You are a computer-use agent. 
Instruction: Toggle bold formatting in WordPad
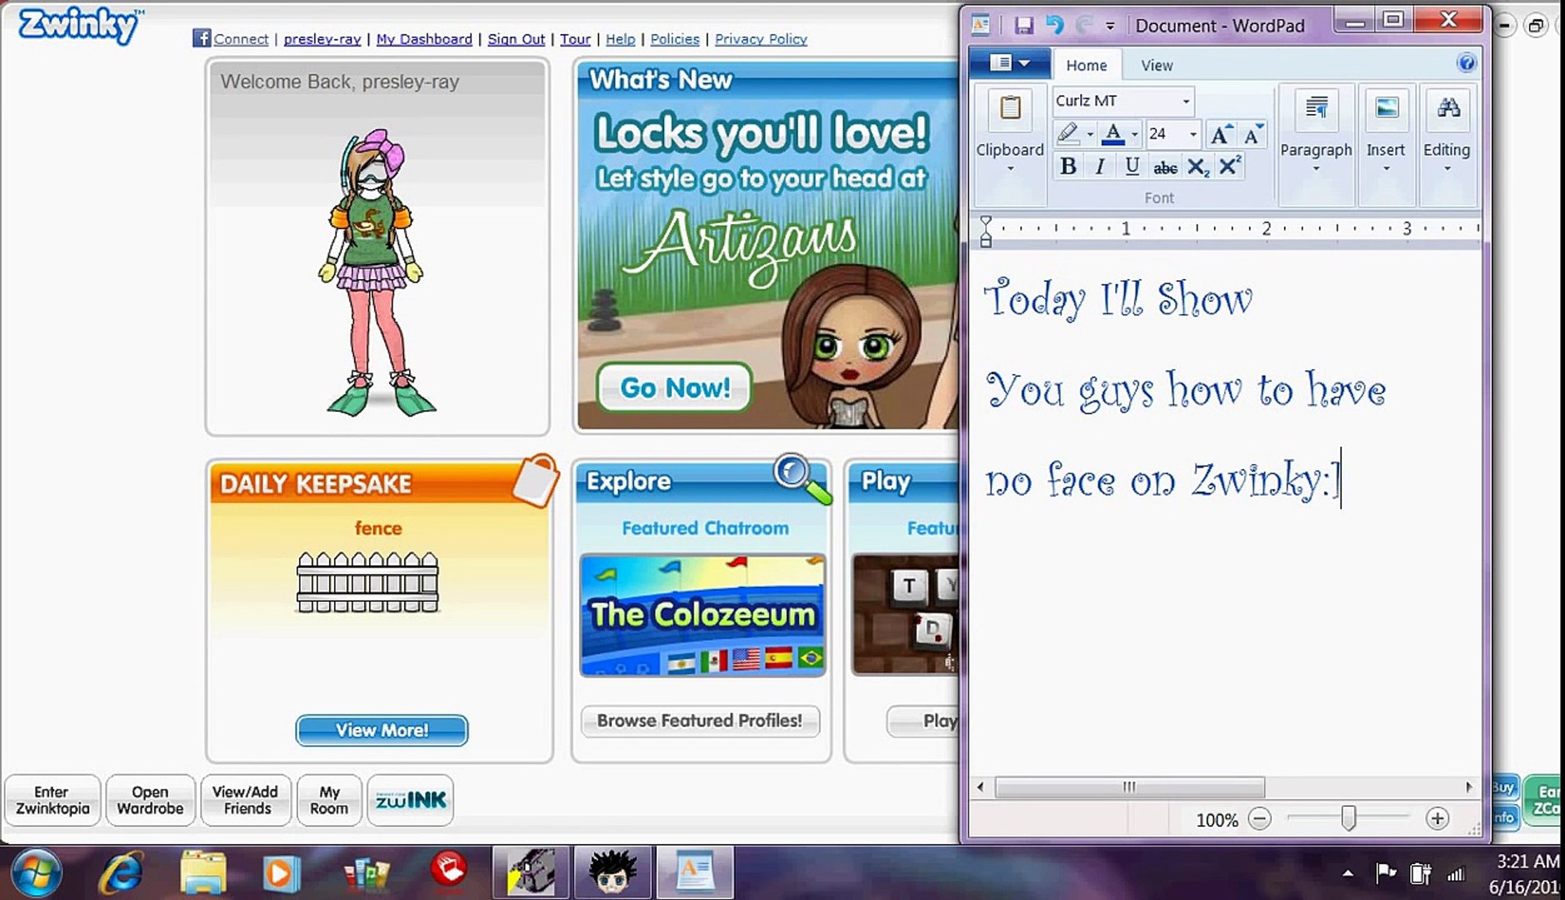pos(1068,167)
